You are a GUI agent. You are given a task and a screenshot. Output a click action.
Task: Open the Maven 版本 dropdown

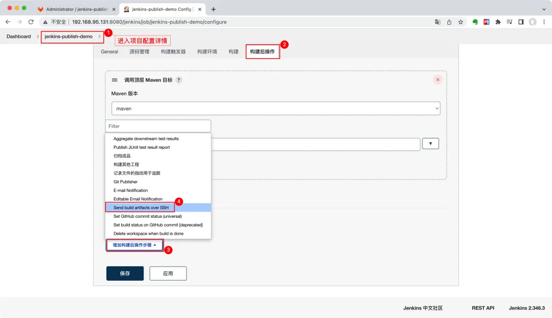tap(275, 108)
